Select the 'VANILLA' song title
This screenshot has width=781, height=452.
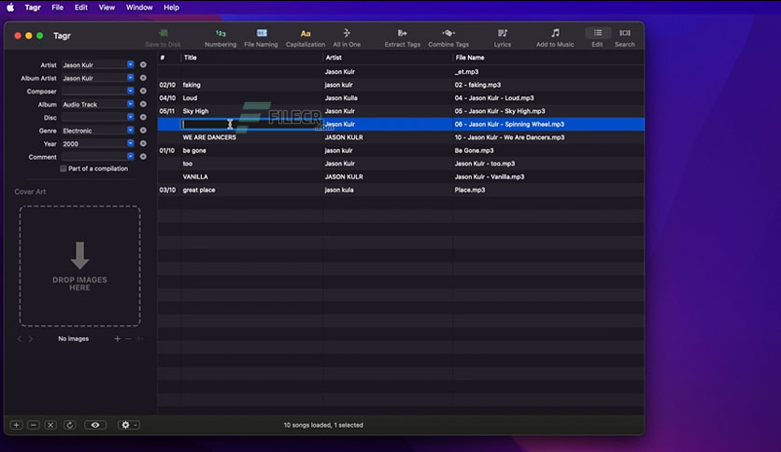(195, 177)
